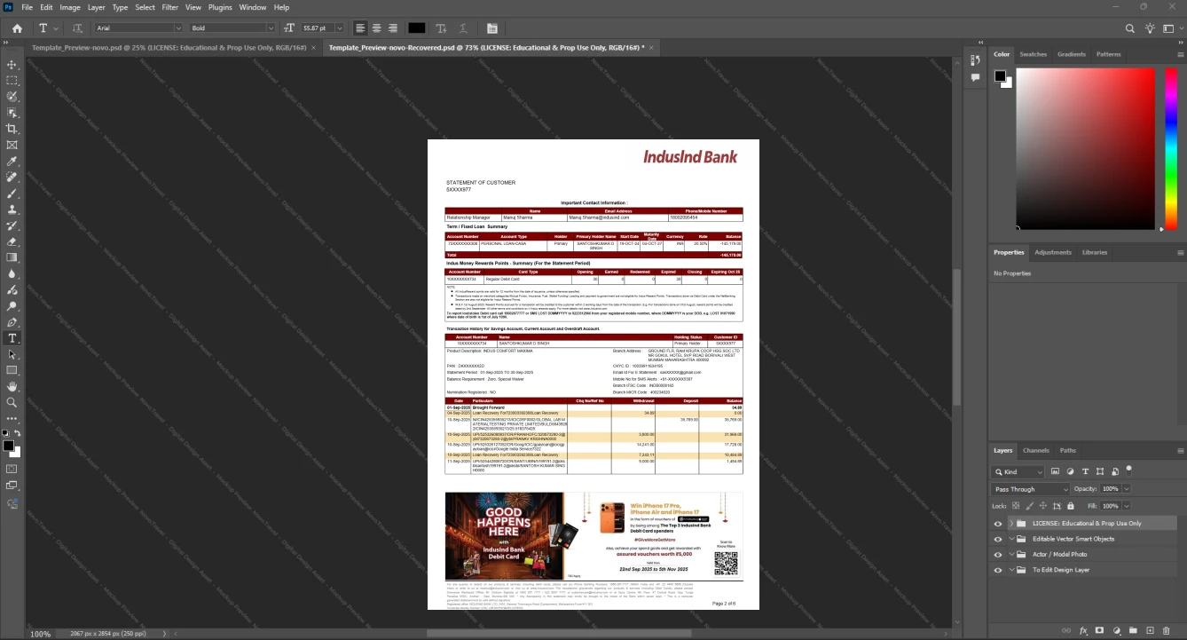Screen dimensions: 1187x640
Task: Toggle text orientation in options bar
Action: 77,28
